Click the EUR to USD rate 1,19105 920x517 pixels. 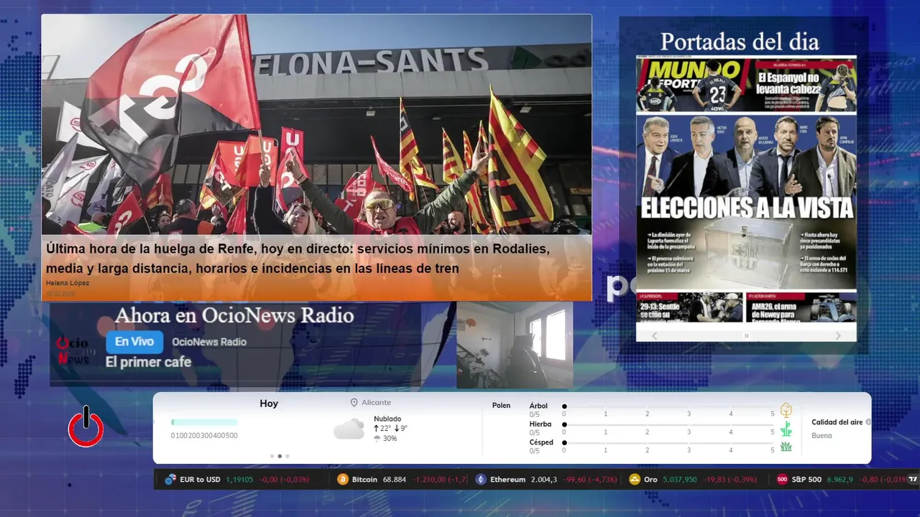click(240, 480)
